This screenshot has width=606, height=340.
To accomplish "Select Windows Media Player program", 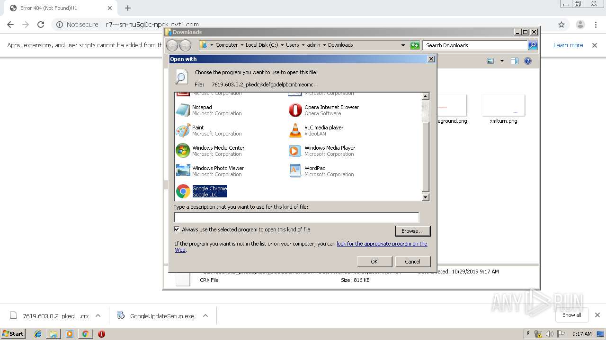I will coord(321,151).
